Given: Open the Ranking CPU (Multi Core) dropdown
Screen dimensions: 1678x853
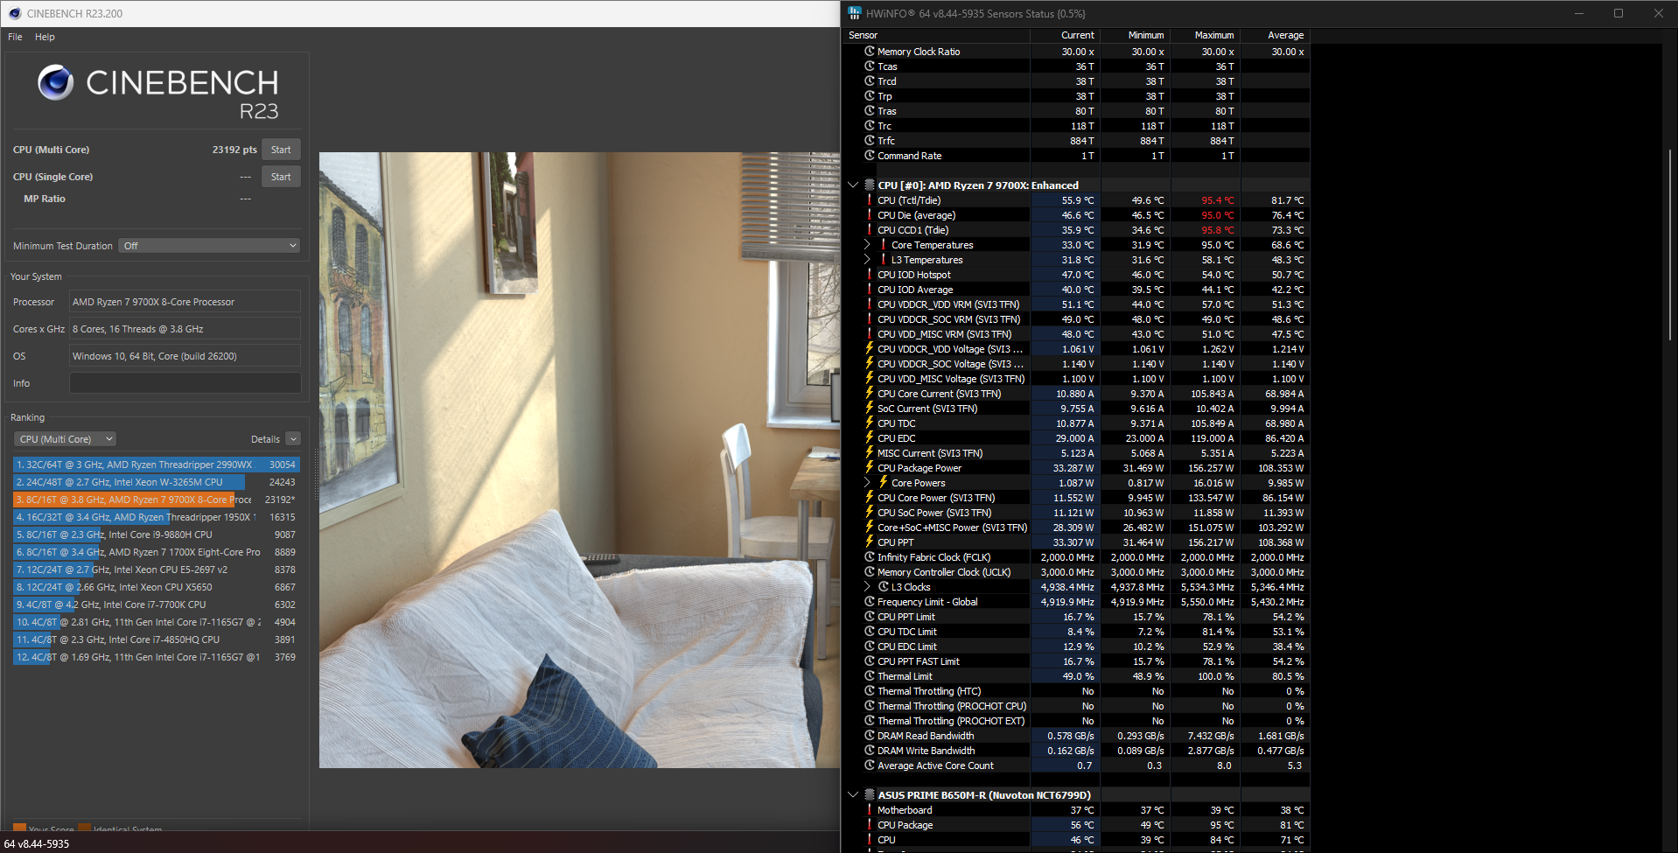Looking at the screenshot, I should click(65, 439).
